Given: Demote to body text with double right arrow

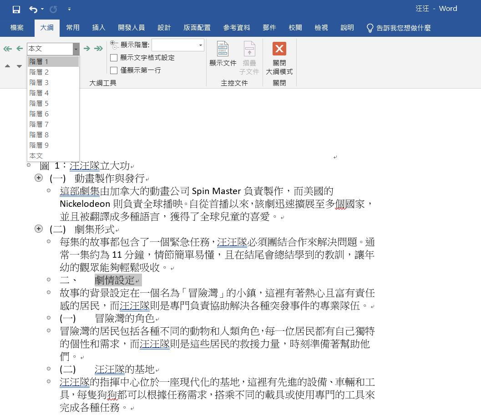Looking at the screenshot, I should 99,49.
